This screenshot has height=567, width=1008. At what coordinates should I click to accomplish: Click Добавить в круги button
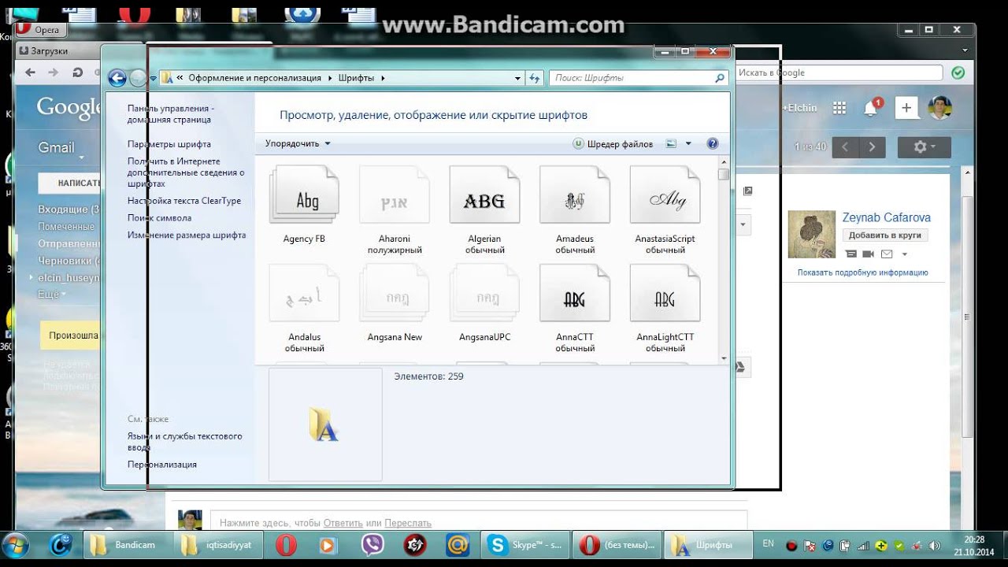tap(885, 235)
